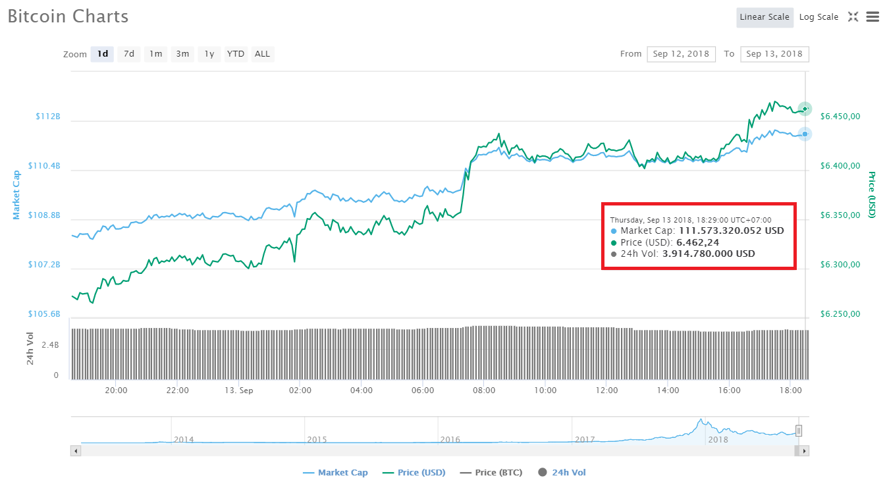The image size is (885, 486).
Task: Click the 13. Sep time axis label
Action: click(238, 391)
